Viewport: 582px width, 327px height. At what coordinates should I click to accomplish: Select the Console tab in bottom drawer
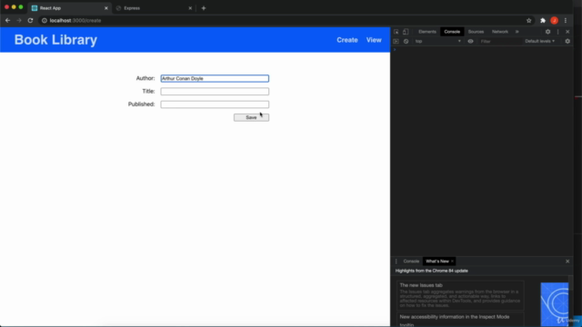411,261
